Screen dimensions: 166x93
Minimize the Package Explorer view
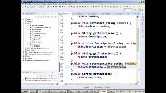tap(53, 14)
